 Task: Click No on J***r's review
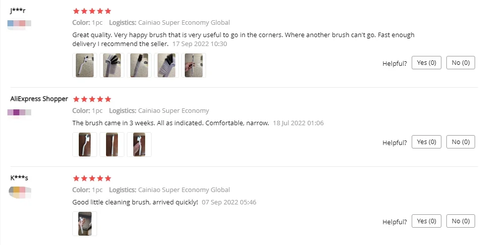coord(461,63)
